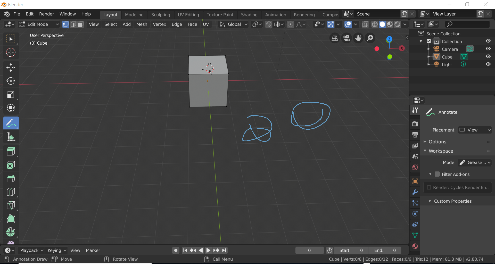Switch to the Sculpting workspace tab
Screen dimensions: 495x264
[x=160, y=15]
